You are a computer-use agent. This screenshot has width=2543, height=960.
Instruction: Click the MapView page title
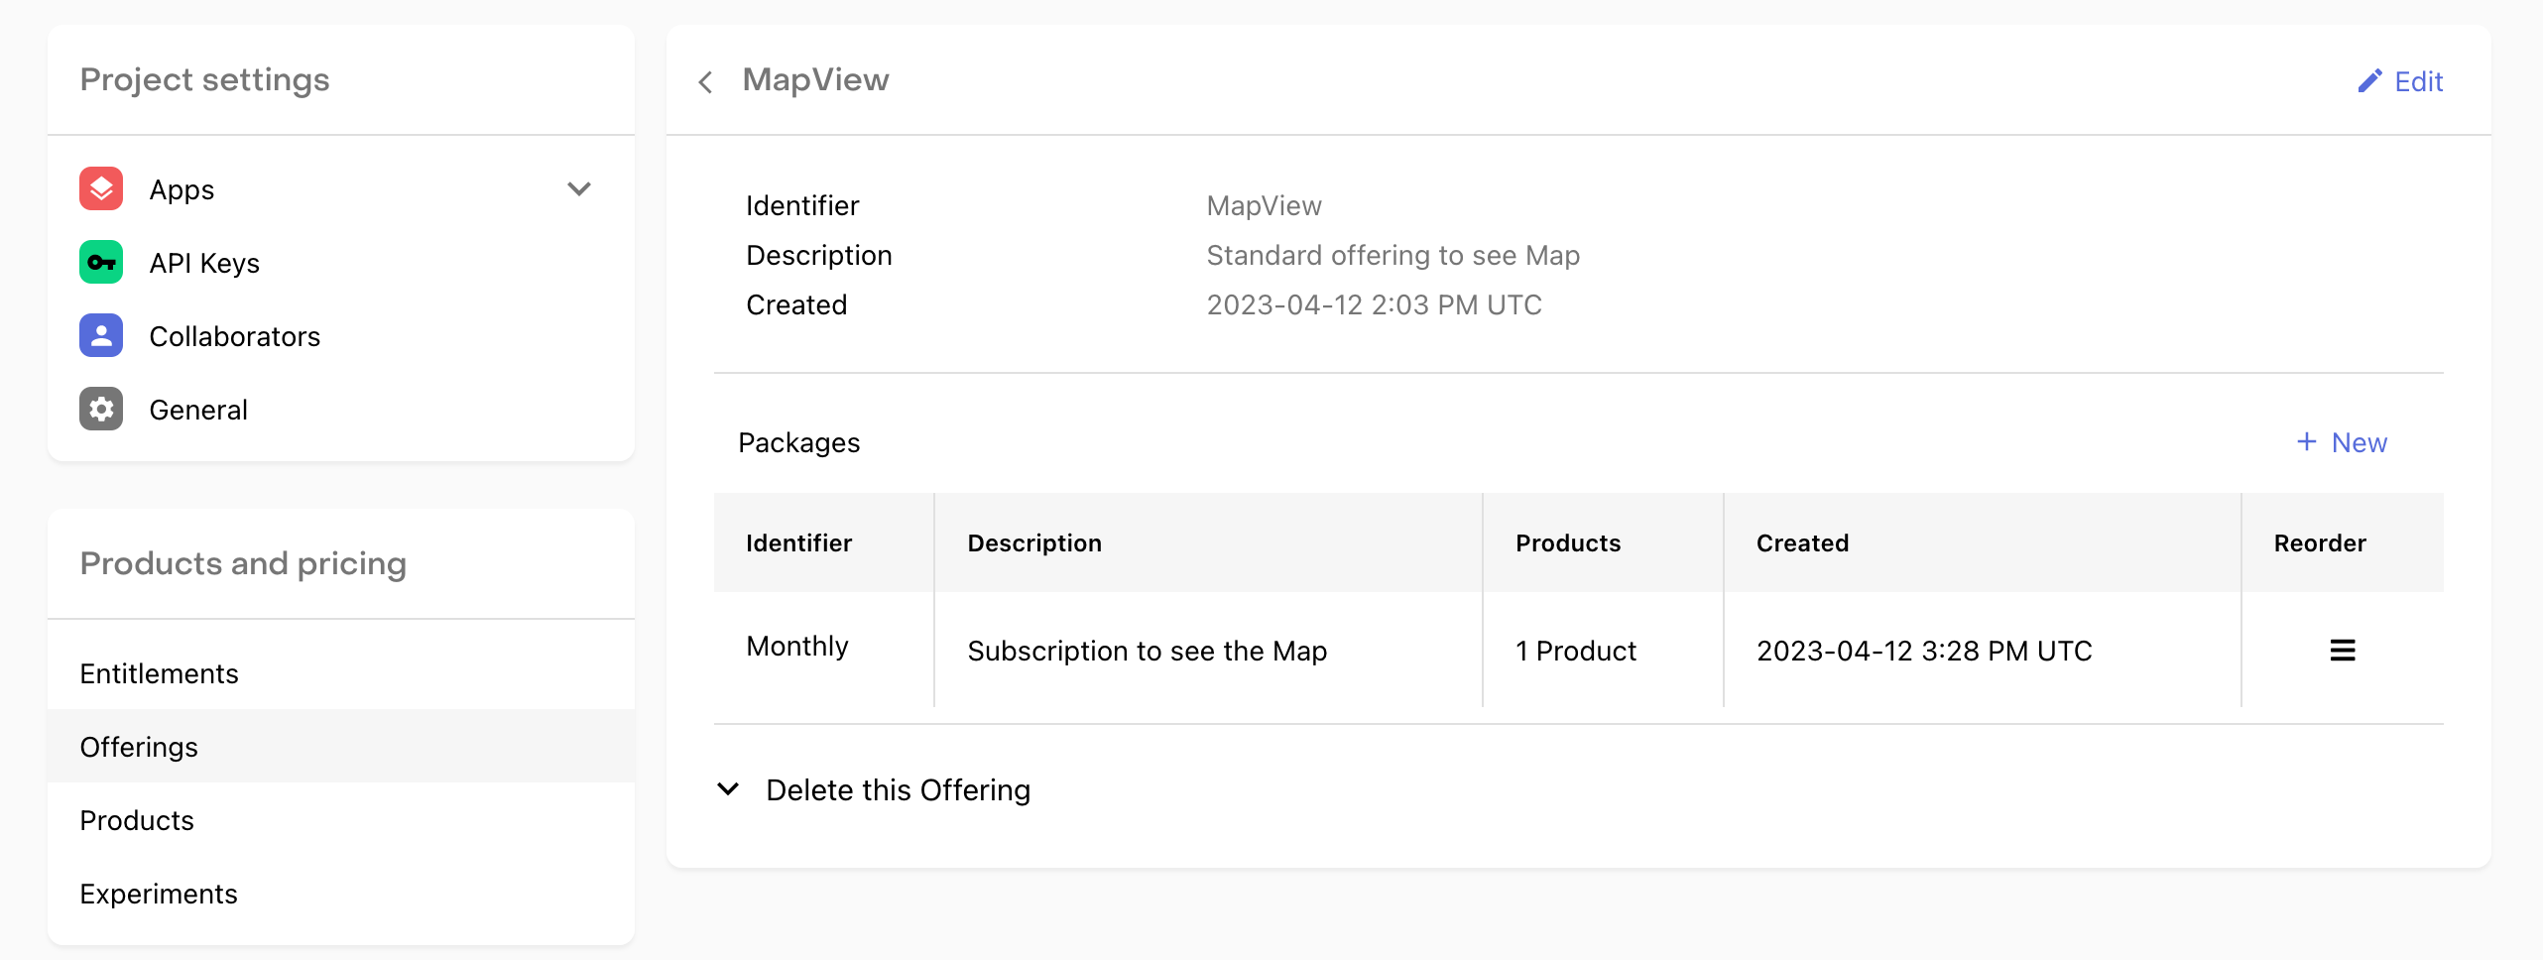[x=815, y=79]
